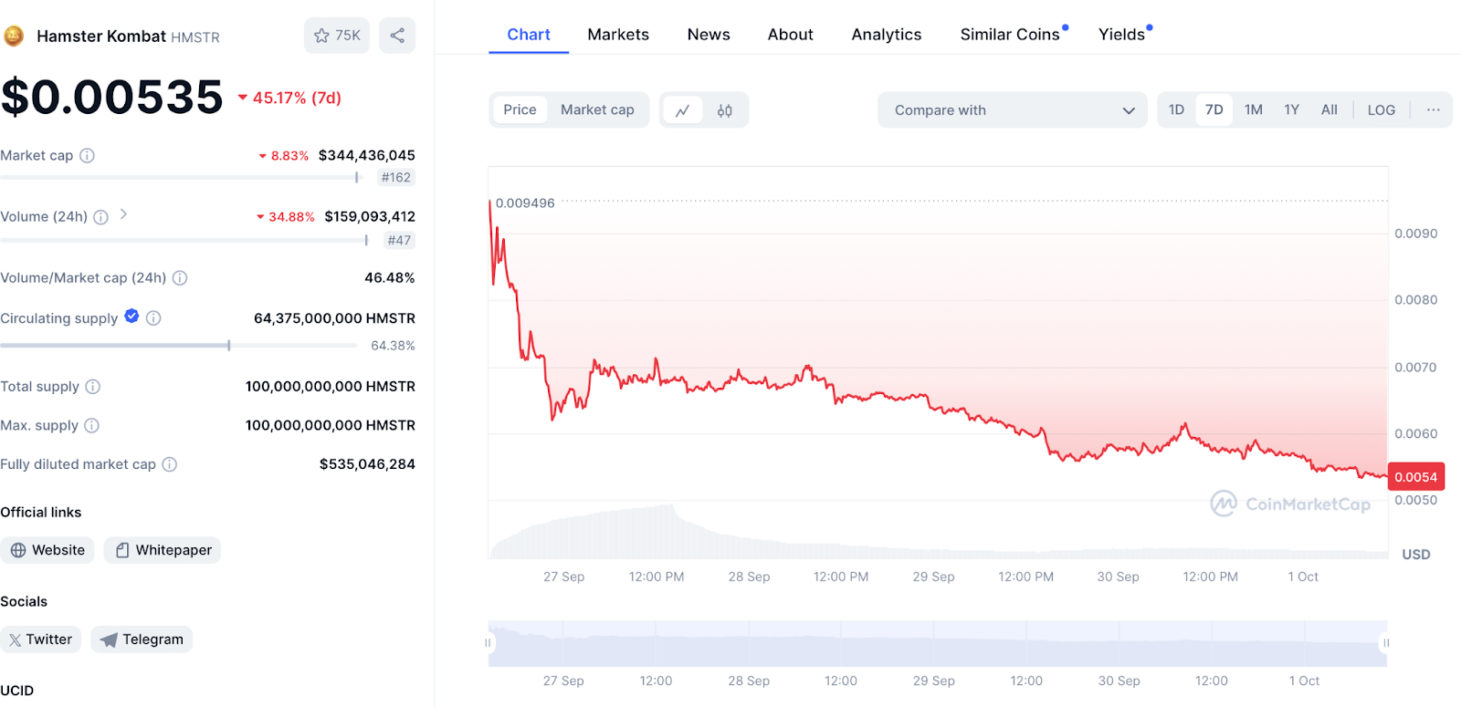The height and width of the screenshot is (707, 1461).
Task: Open the official Website link
Action: point(47,550)
